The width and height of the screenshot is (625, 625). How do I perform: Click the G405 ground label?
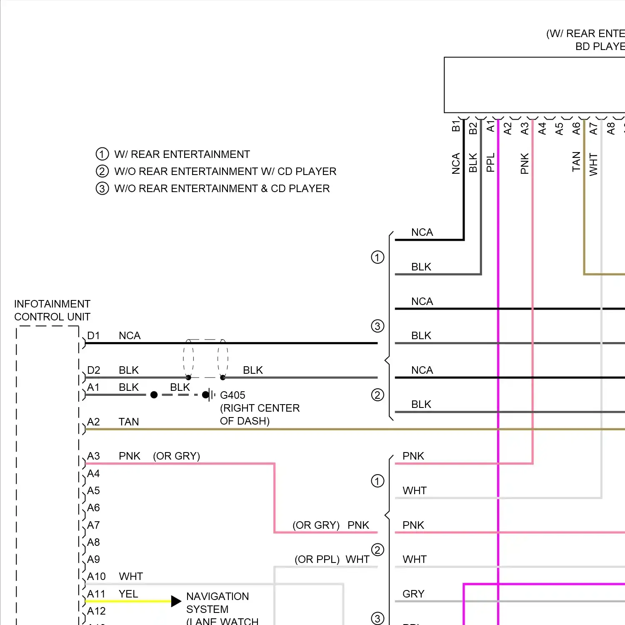(x=232, y=395)
